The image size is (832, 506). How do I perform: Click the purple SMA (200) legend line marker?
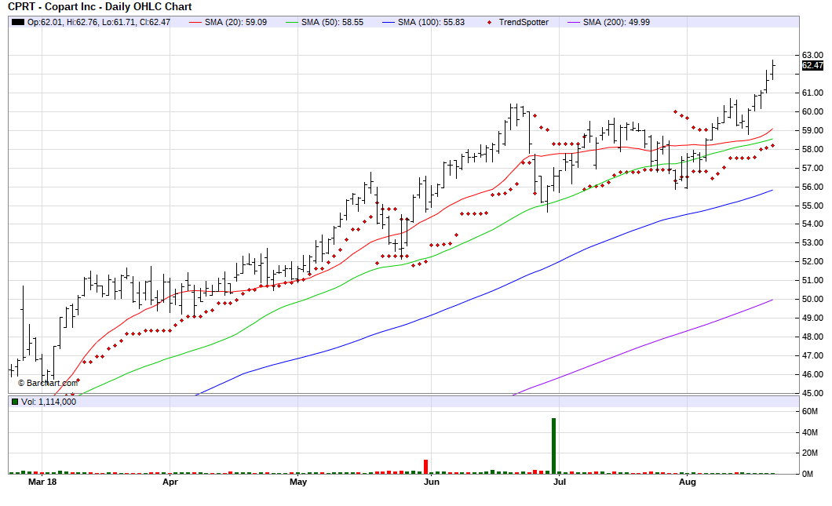pyautogui.click(x=574, y=22)
